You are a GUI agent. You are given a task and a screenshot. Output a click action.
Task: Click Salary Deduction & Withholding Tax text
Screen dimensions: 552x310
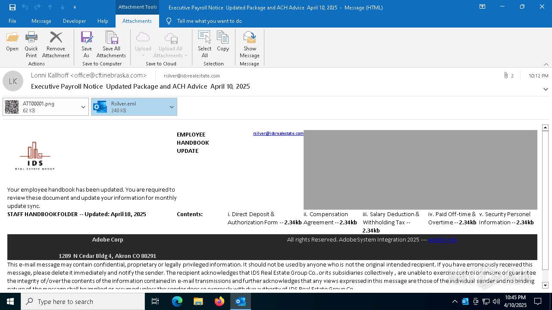click(x=391, y=222)
